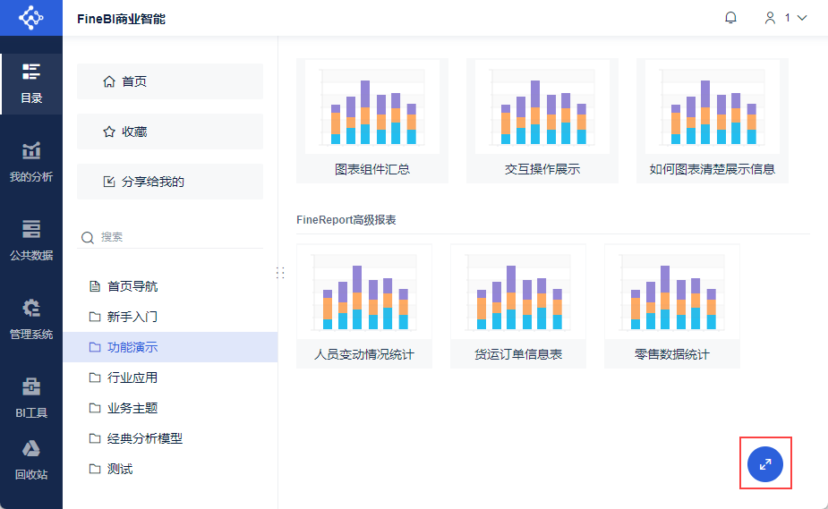Click the 零售数据统计 caption text

pos(672,354)
